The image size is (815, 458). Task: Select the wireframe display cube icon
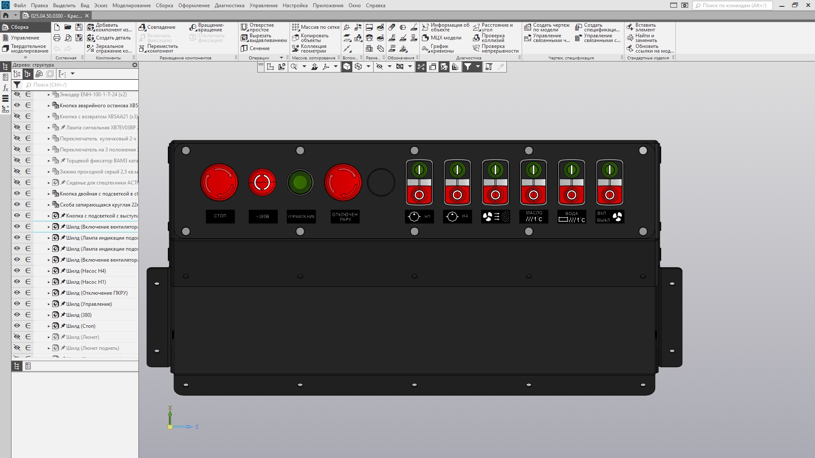(x=358, y=67)
